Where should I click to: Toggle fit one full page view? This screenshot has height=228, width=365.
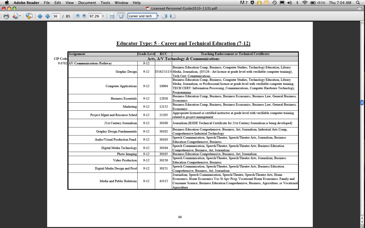tap(121, 16)
